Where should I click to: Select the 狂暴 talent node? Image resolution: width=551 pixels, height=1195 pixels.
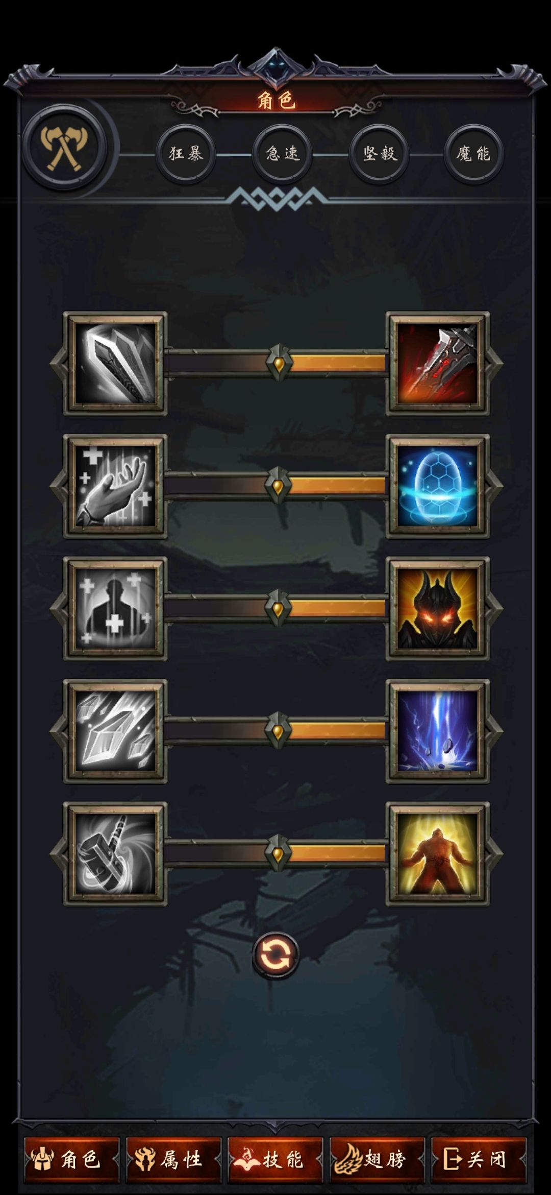point(186,154)
